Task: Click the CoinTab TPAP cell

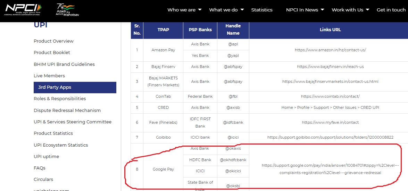Action: [x=163, y=96]
